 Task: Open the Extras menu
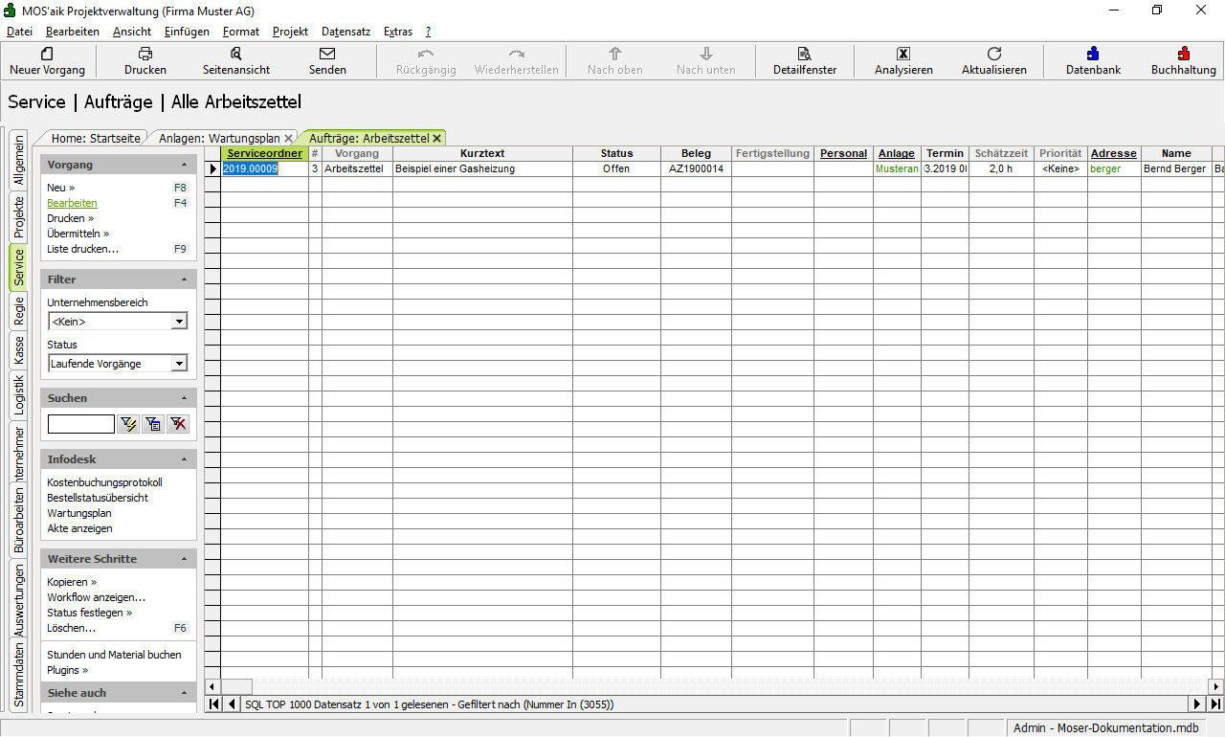[x=397, y=32]
